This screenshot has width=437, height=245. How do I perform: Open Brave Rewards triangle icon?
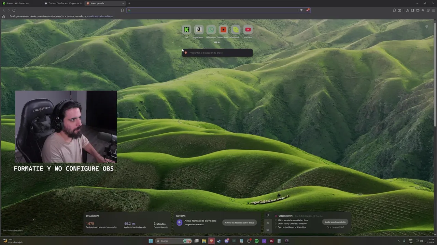coord(308,10)
